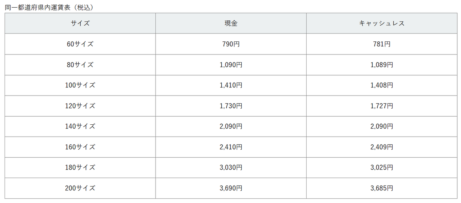Click the 1,089円 cashless price
This screenshot has height=203, width=461.
click(381, 65)
